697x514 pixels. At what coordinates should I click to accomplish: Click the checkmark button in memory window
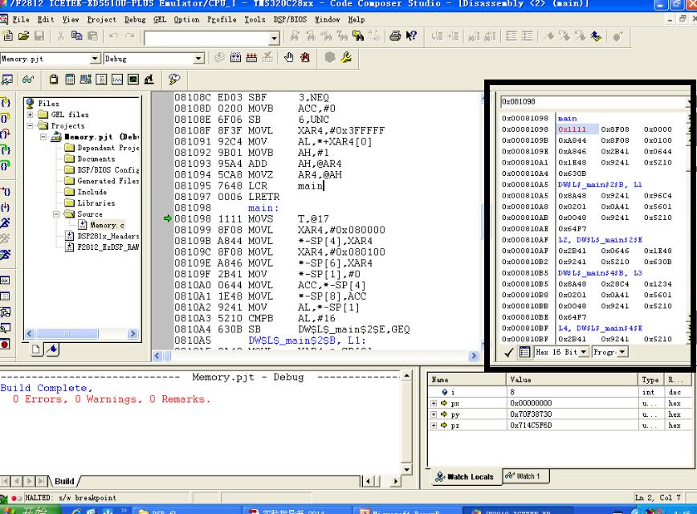(x=509, y=352)
